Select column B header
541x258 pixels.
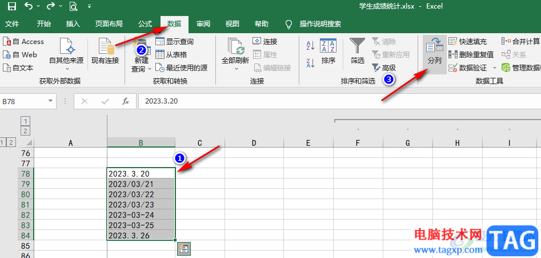[x=141, y=143]
